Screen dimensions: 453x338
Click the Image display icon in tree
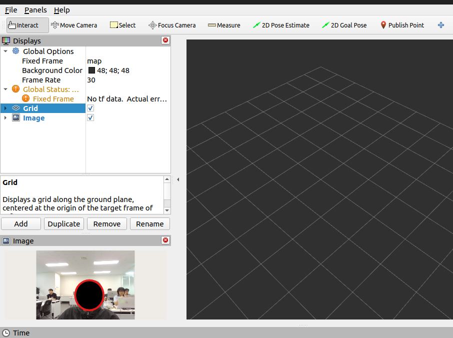point(16,117)
